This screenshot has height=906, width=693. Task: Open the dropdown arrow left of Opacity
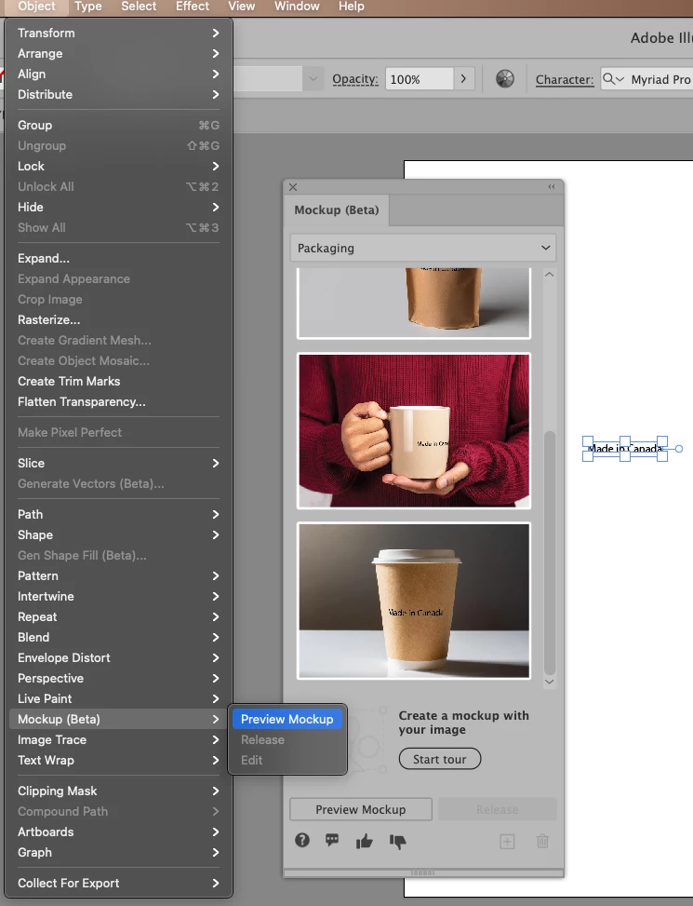click(313, 78)
